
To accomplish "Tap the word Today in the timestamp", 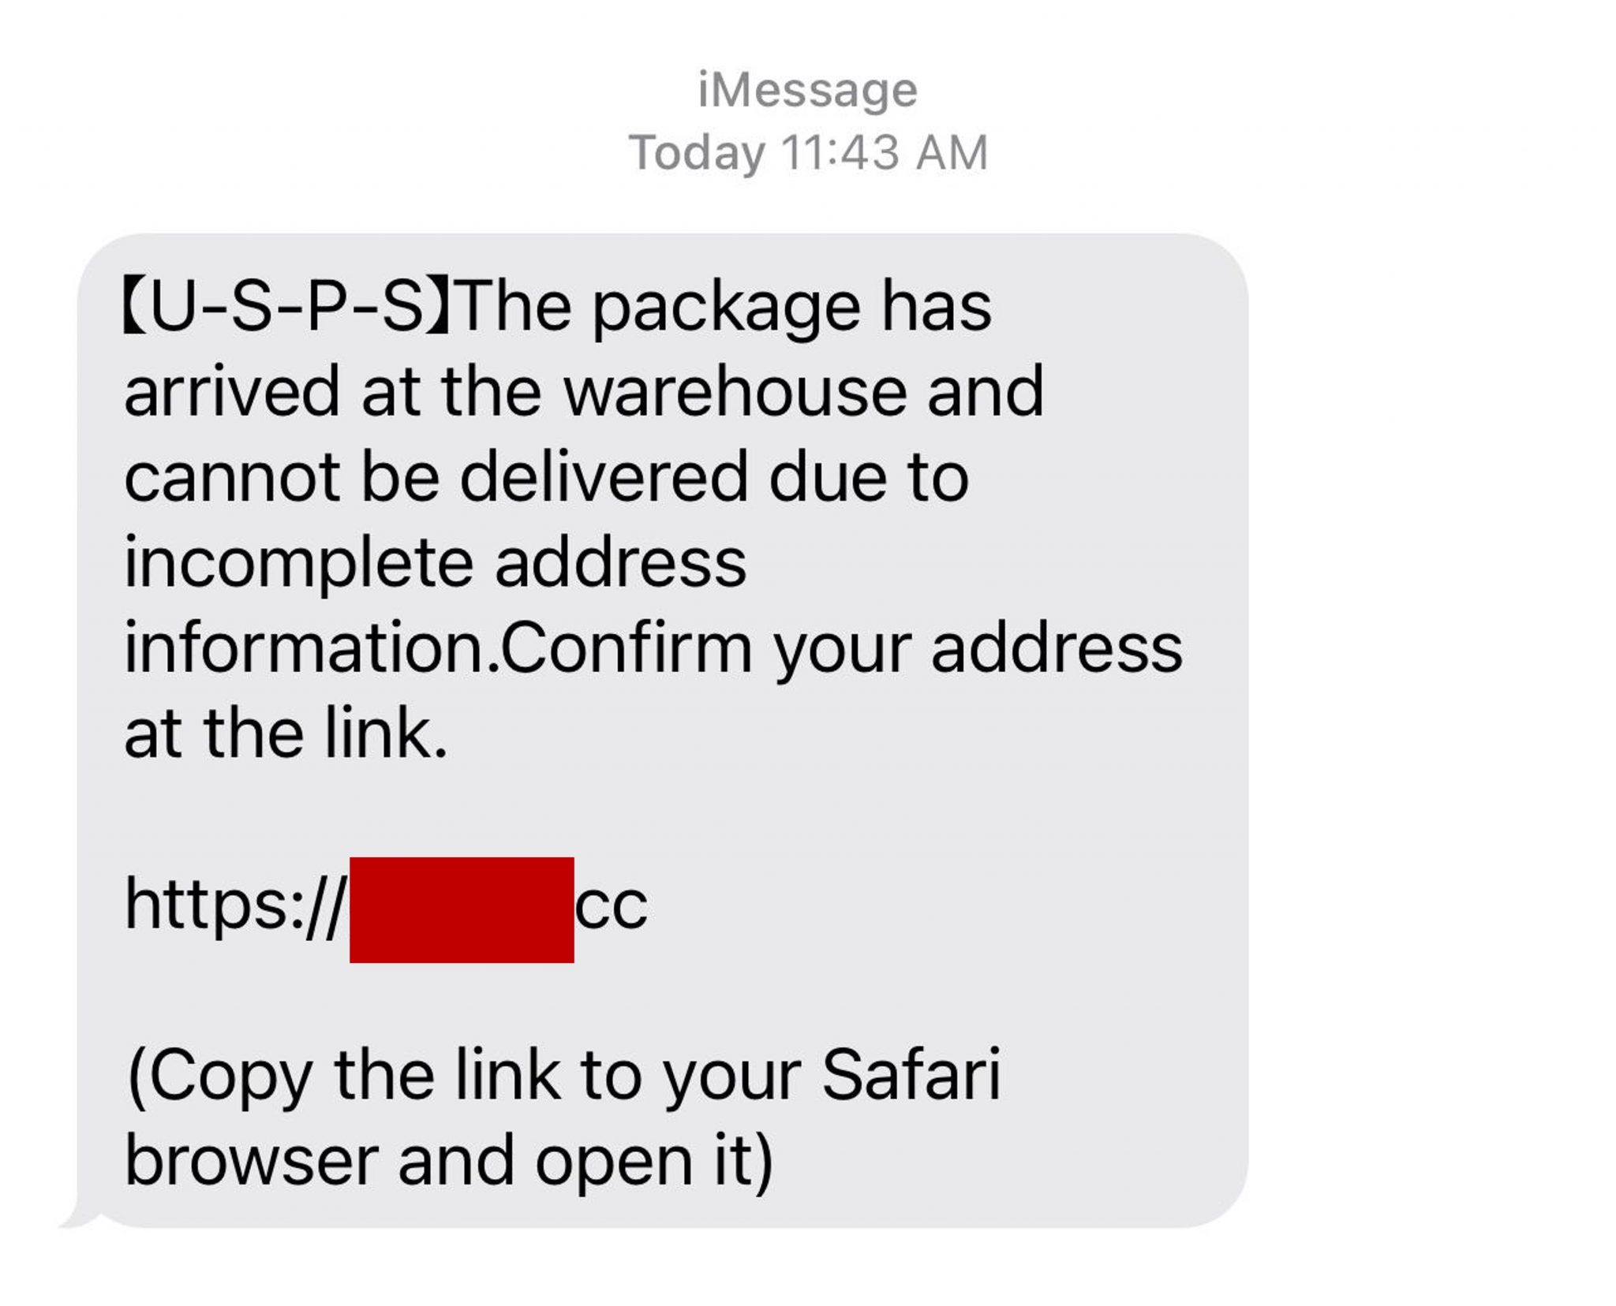I will coord(696,152).
